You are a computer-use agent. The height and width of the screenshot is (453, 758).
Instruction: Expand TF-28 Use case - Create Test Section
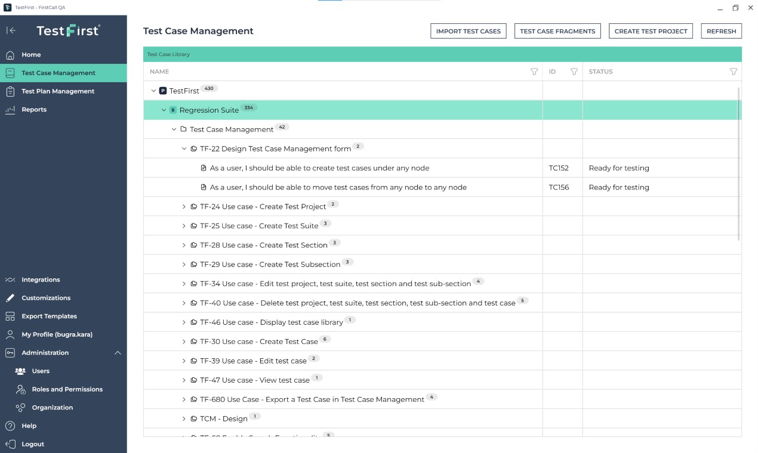[x=184, y=245]
